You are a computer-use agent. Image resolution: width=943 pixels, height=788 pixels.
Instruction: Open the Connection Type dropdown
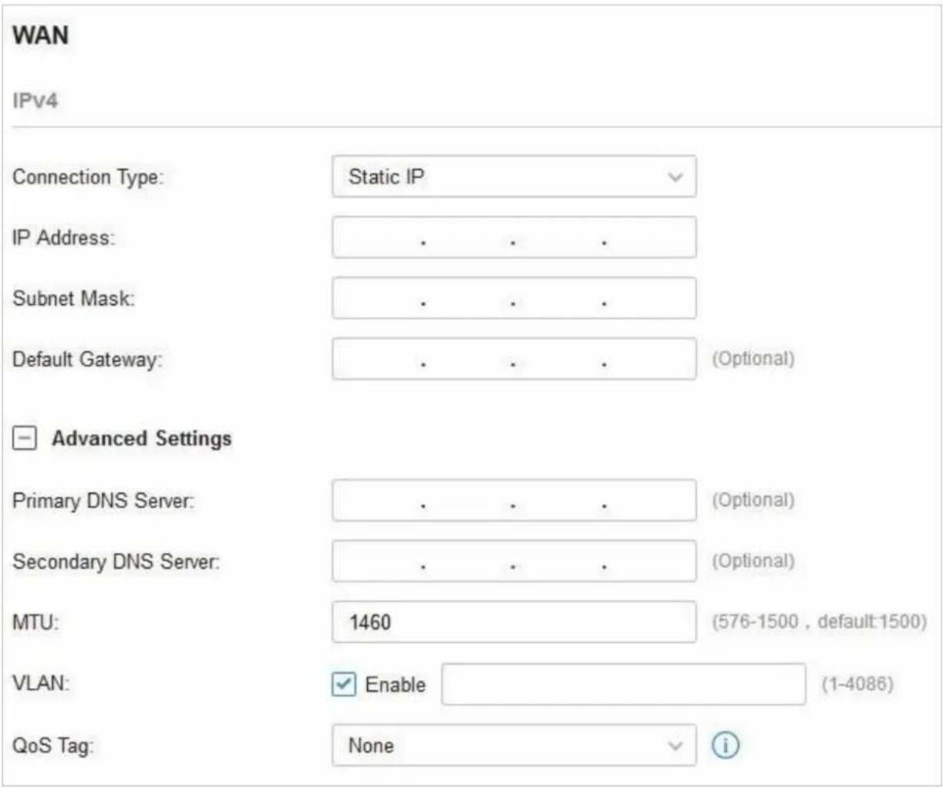point(514,177)
